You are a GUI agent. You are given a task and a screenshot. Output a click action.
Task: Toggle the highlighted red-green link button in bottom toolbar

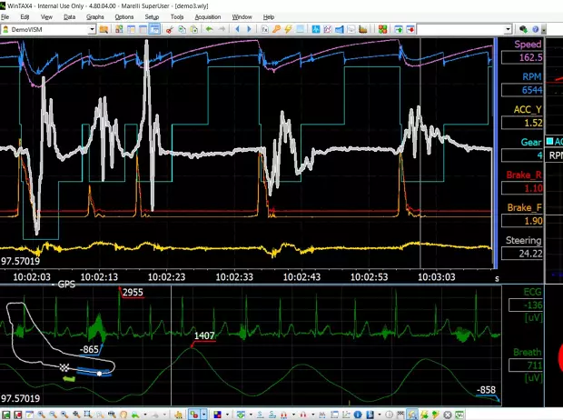tap(194, 415)
